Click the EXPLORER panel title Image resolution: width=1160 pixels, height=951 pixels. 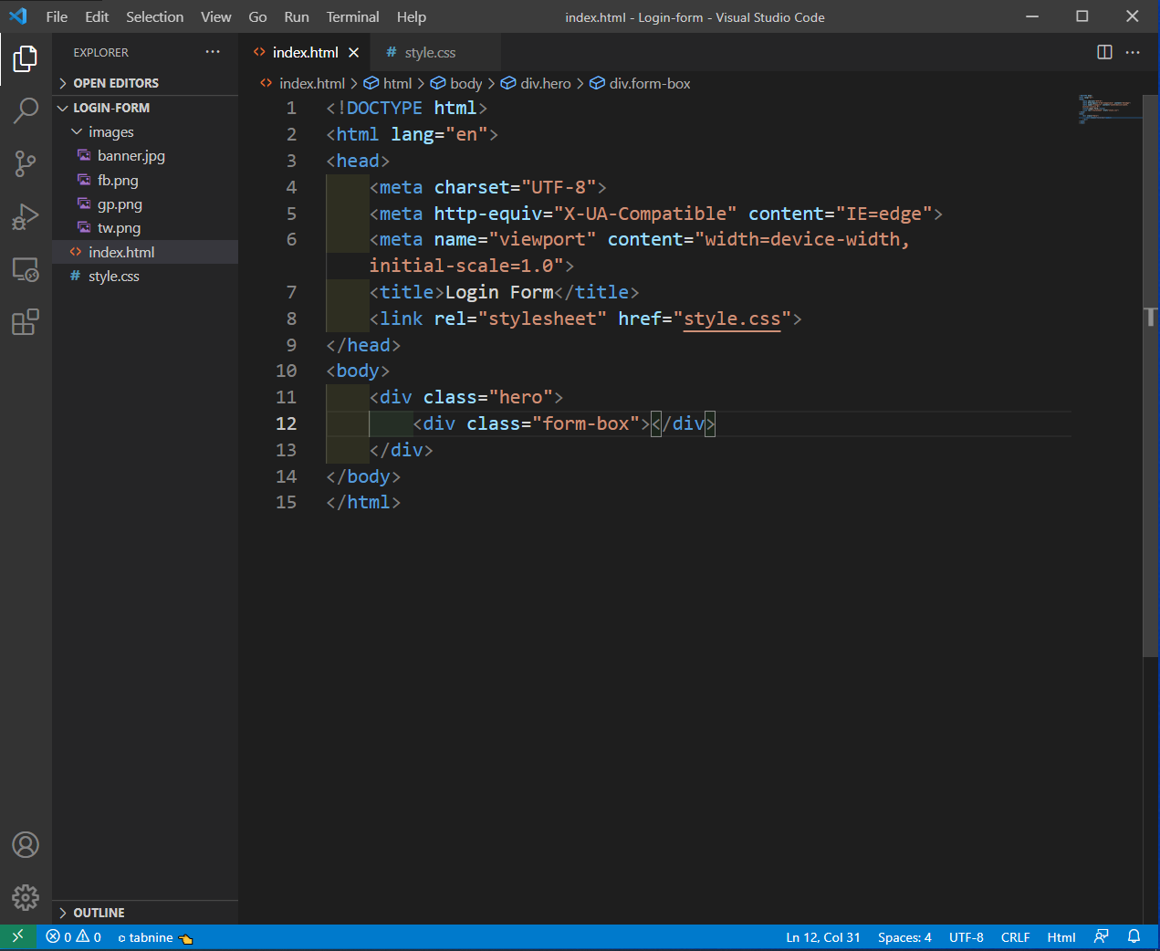point(100,53)
